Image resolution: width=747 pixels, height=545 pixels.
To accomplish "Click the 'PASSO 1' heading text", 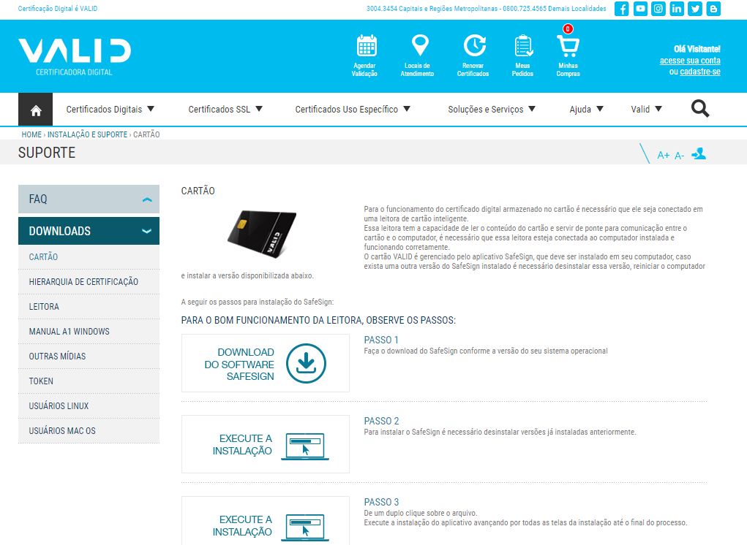I will click(x=381, y=340).
